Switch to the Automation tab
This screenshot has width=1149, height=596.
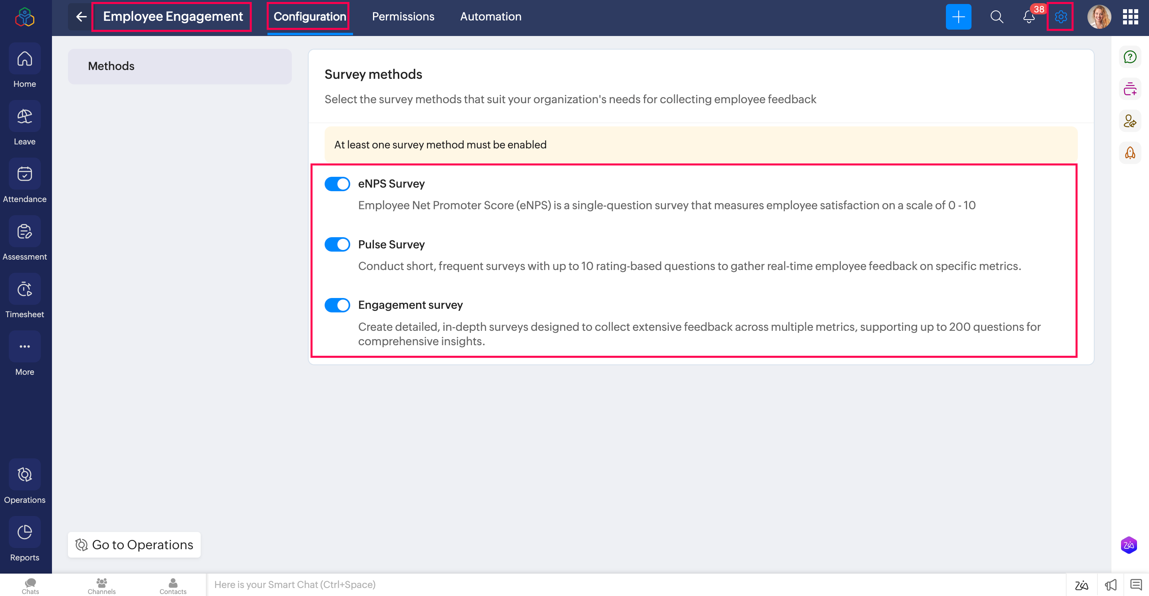(490, 17)
